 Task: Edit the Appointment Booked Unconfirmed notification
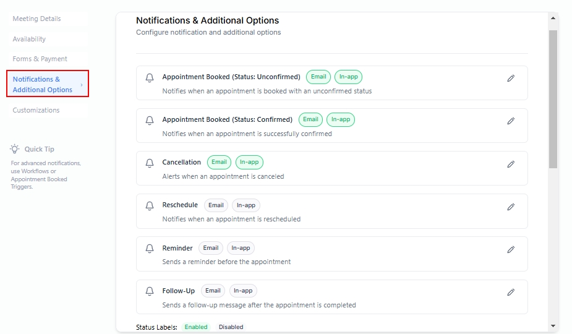pos(511,79)
